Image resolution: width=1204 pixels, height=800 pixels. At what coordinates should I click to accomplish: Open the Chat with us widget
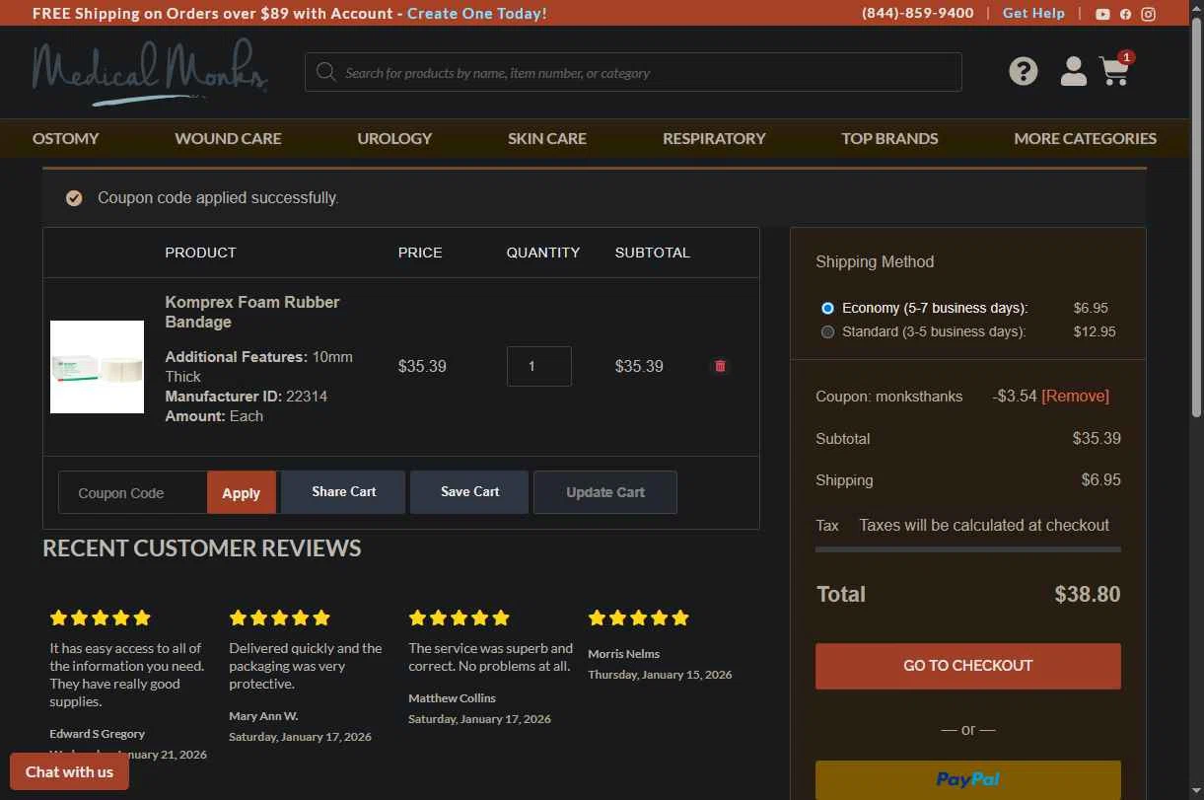(69, 771)
